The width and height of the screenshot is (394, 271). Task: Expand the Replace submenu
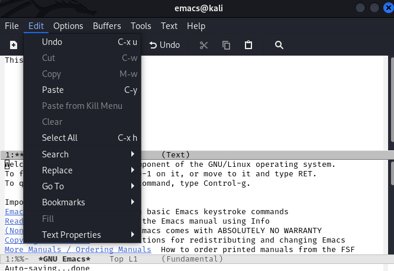pyautogui.click(x=82, y=170)
